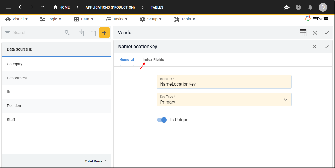Click the up arrow navigation icon

pos(43,7)
